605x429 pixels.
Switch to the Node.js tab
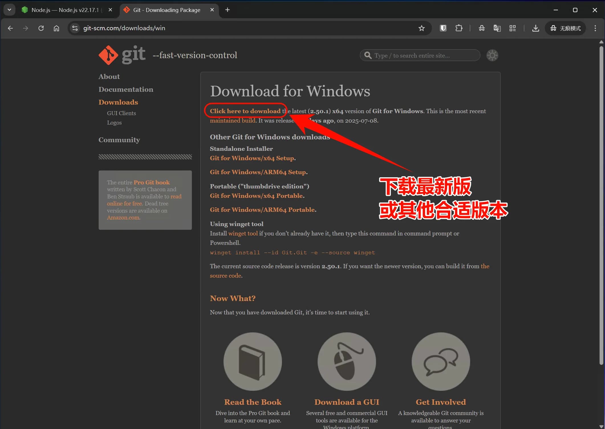click(65, 10)
